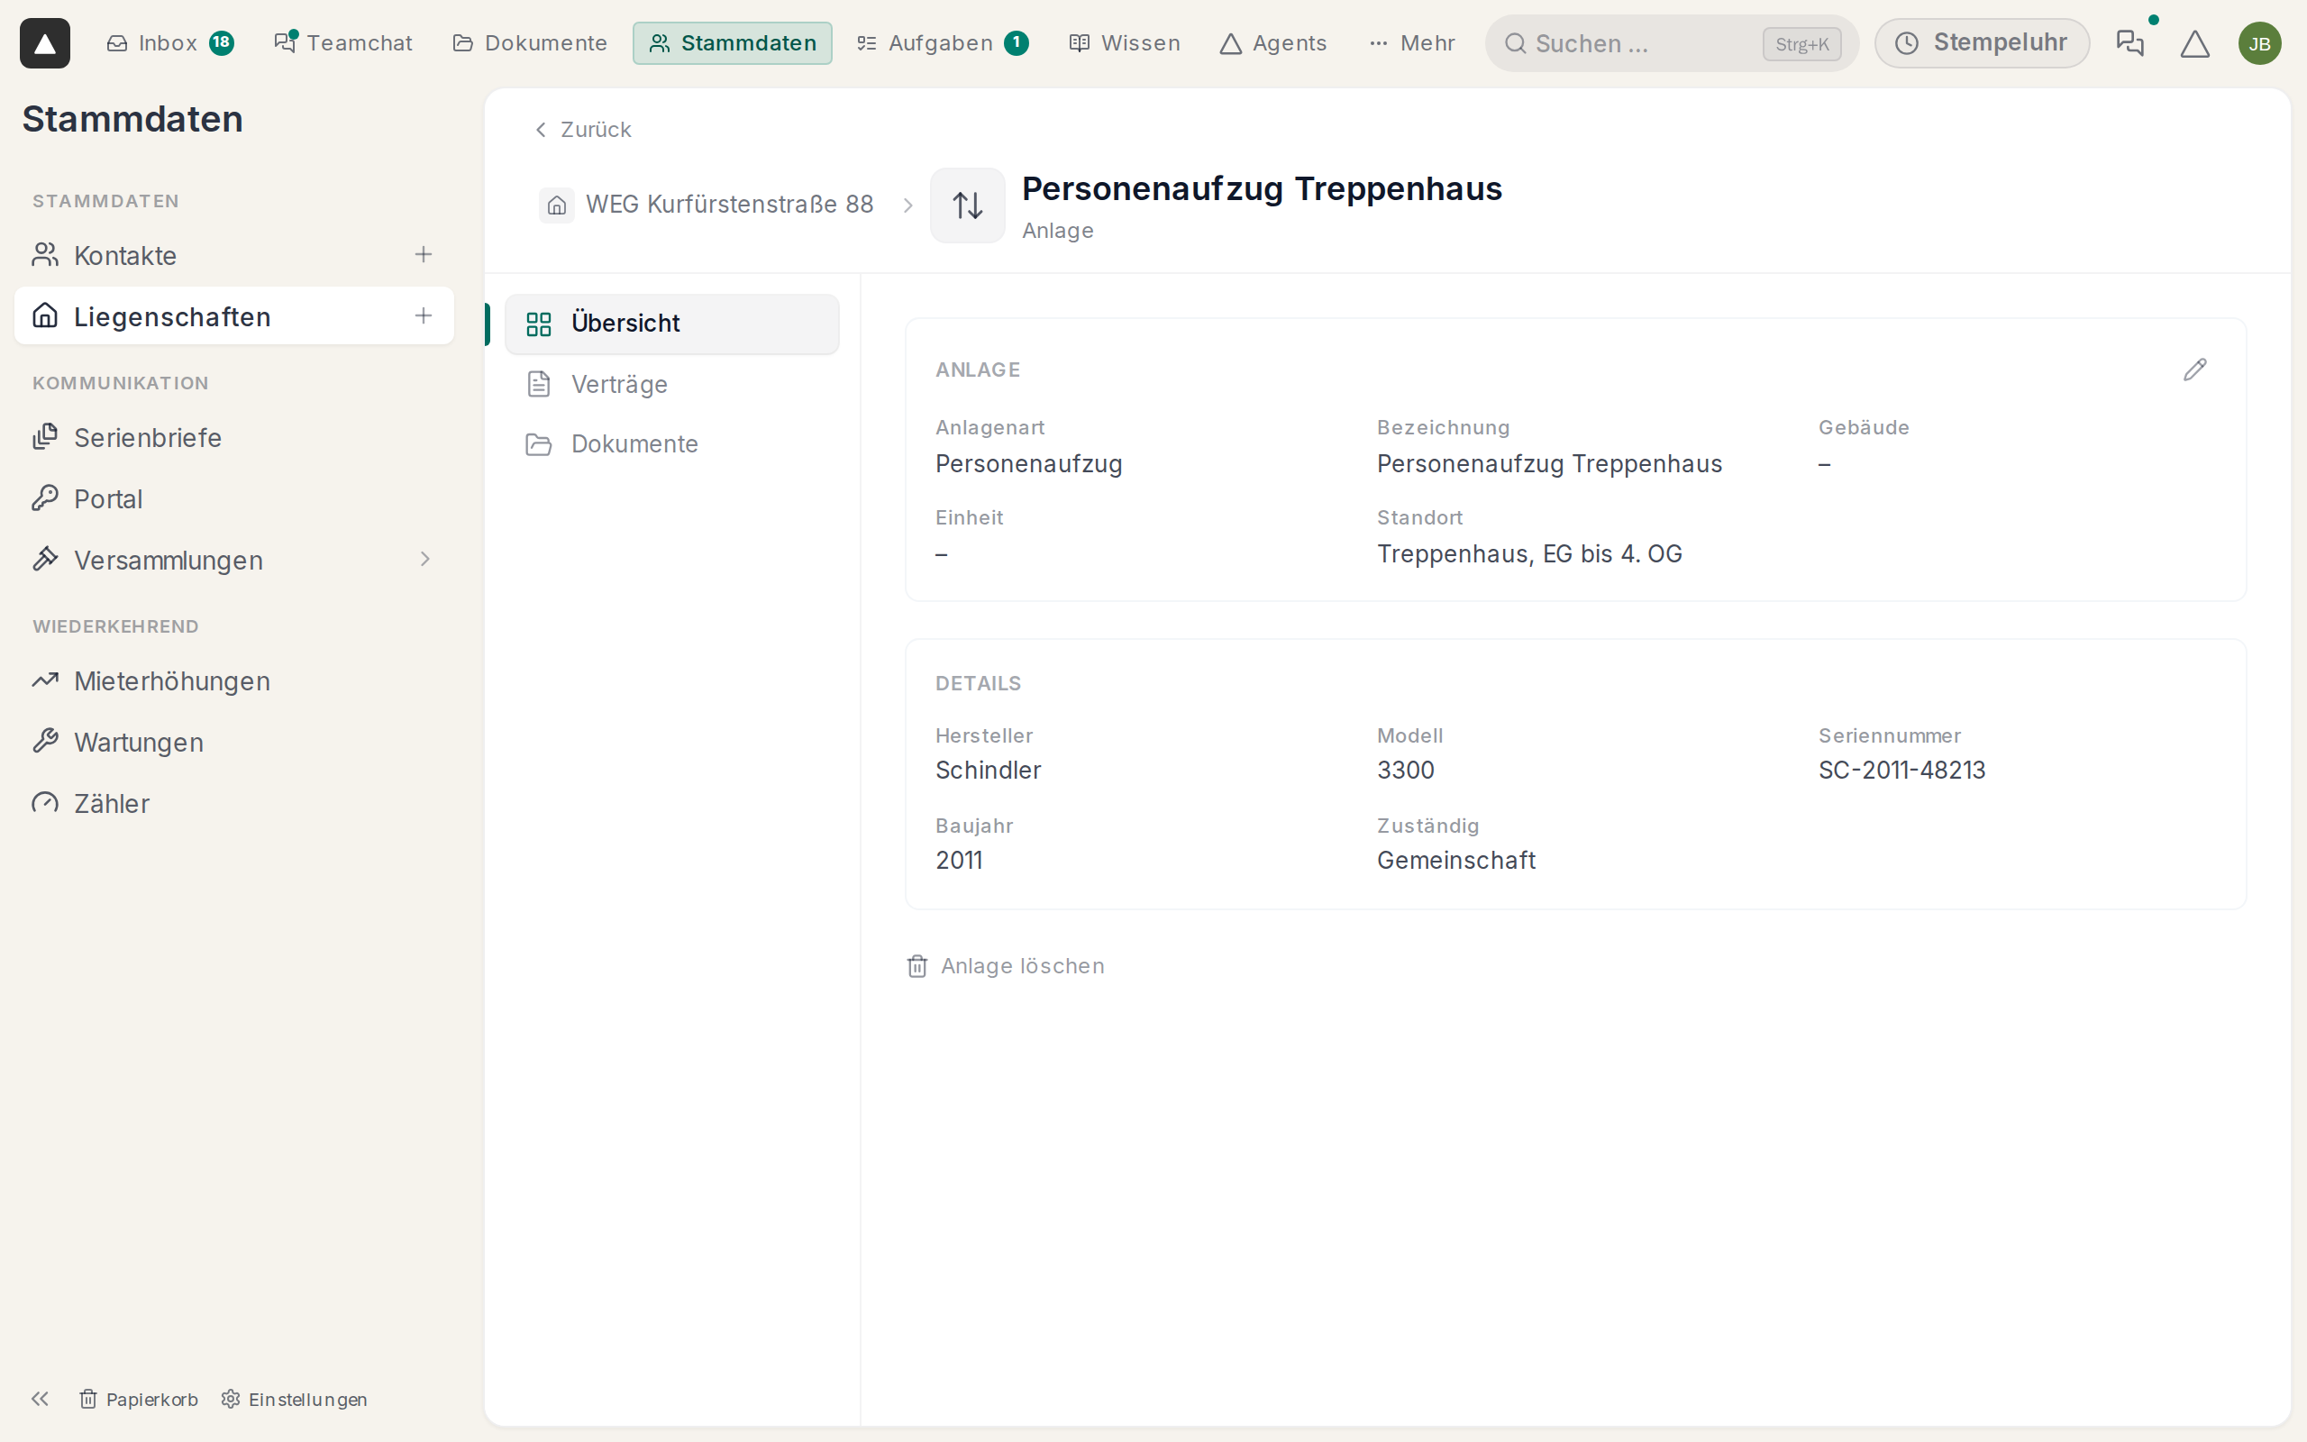
Task: Open Zähler in sidebar
Action: (x=234, y=803)
